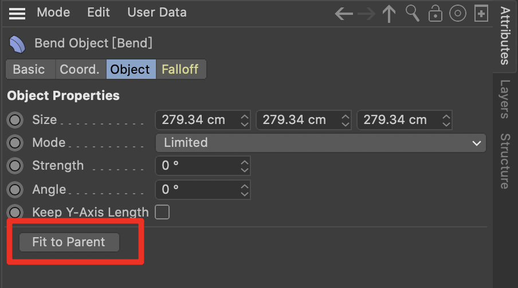
Task: Toggle Size animation keyframe circle
Action: coord(15,120)
